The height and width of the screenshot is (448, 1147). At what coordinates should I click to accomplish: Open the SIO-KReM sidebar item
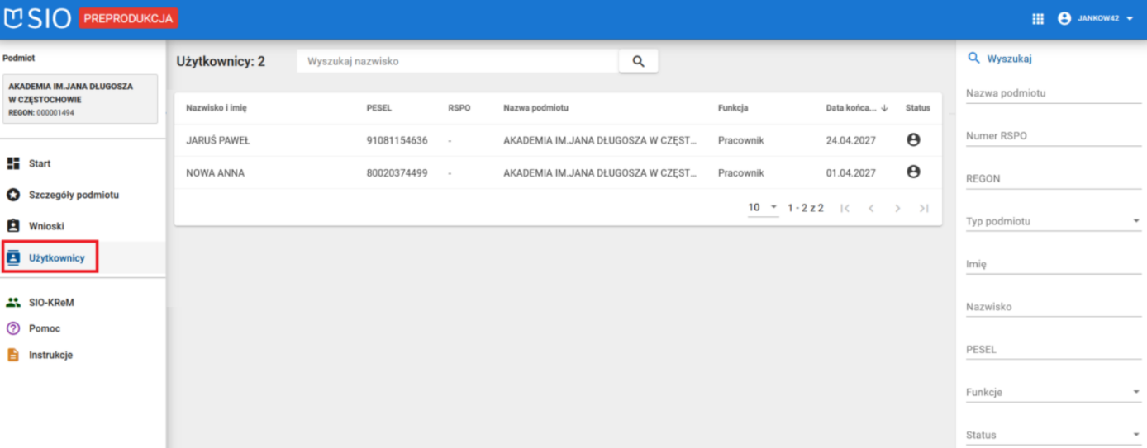tap(50, 303)
